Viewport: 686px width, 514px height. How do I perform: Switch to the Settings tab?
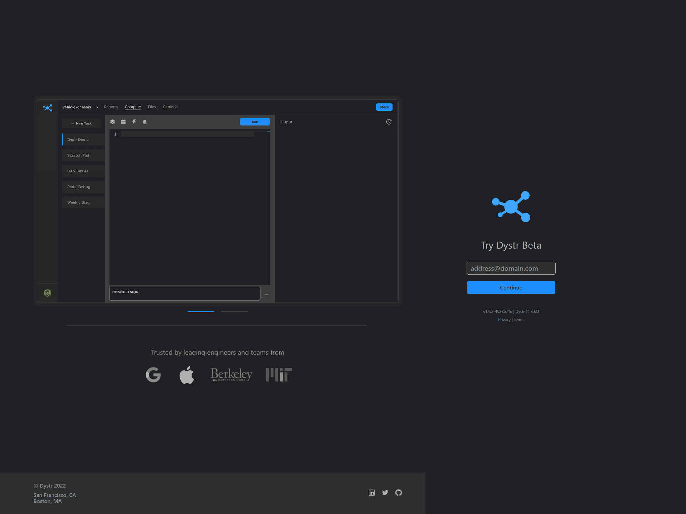coord(170,107)
